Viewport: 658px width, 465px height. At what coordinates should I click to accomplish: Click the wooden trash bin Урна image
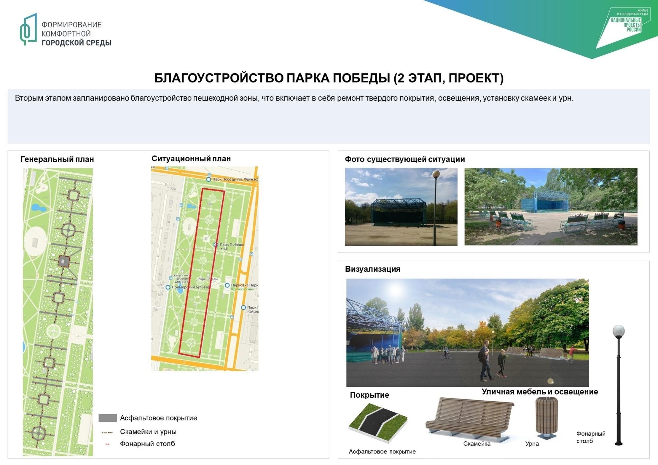click(x=546, y=418)
